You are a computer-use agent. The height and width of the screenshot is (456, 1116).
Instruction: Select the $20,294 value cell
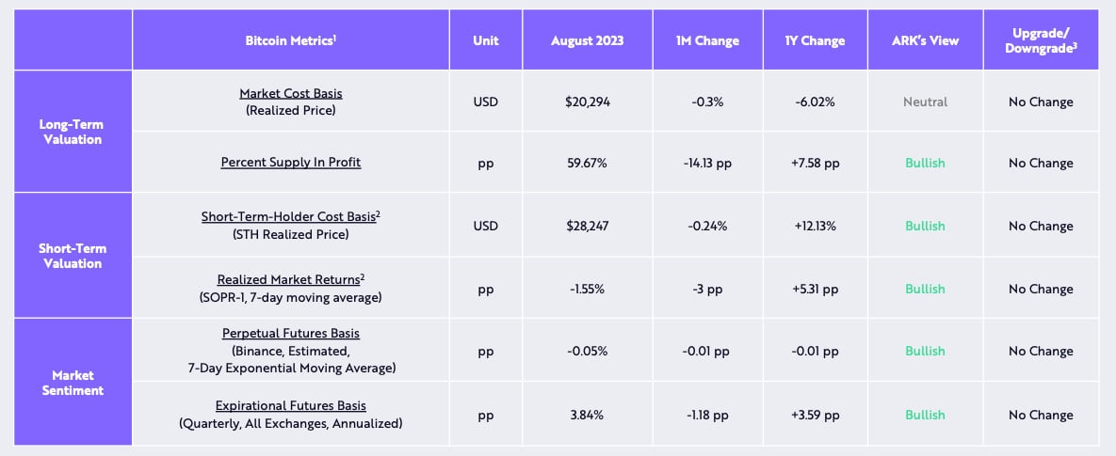[587, 102]
